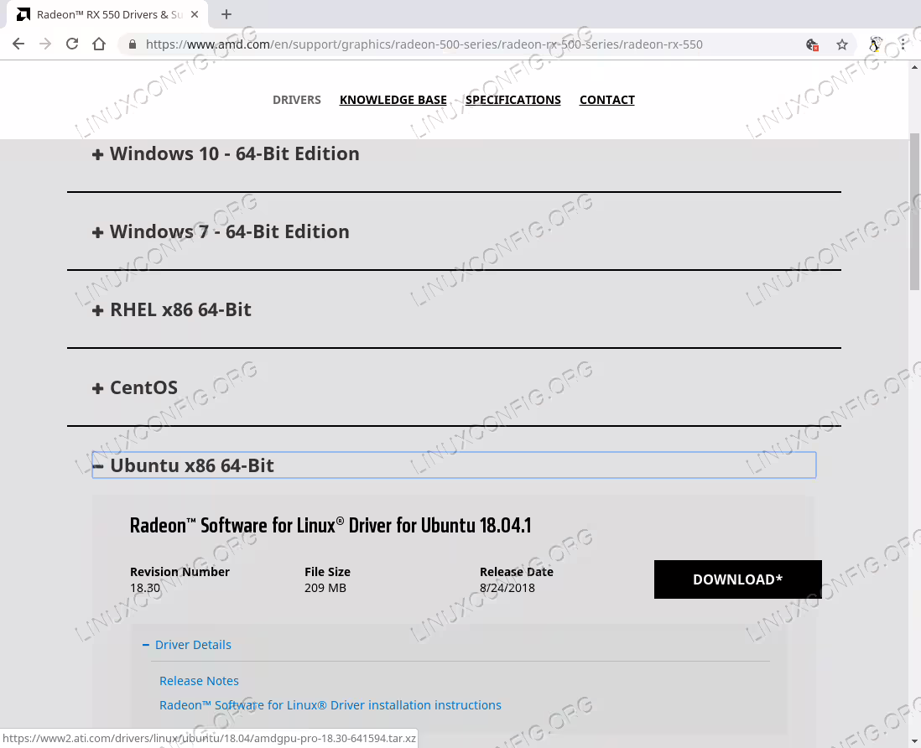Go back to the previous page
The height and width of the screenshot is (748, 921).
(18, 44)
